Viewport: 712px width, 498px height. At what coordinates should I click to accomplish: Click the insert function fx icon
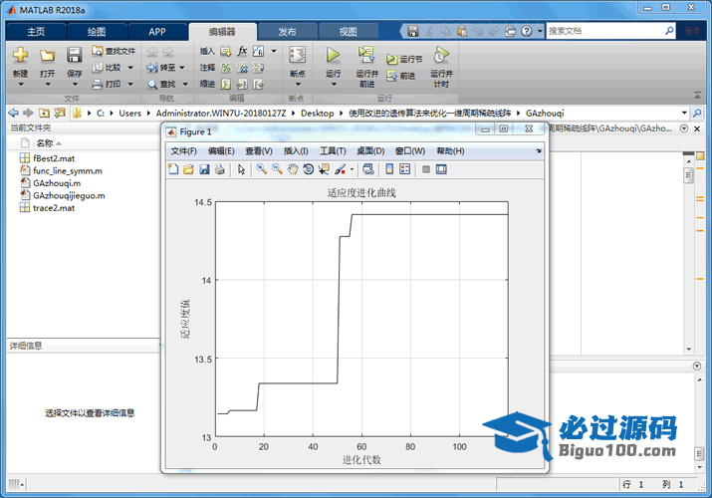click(242, 51)
